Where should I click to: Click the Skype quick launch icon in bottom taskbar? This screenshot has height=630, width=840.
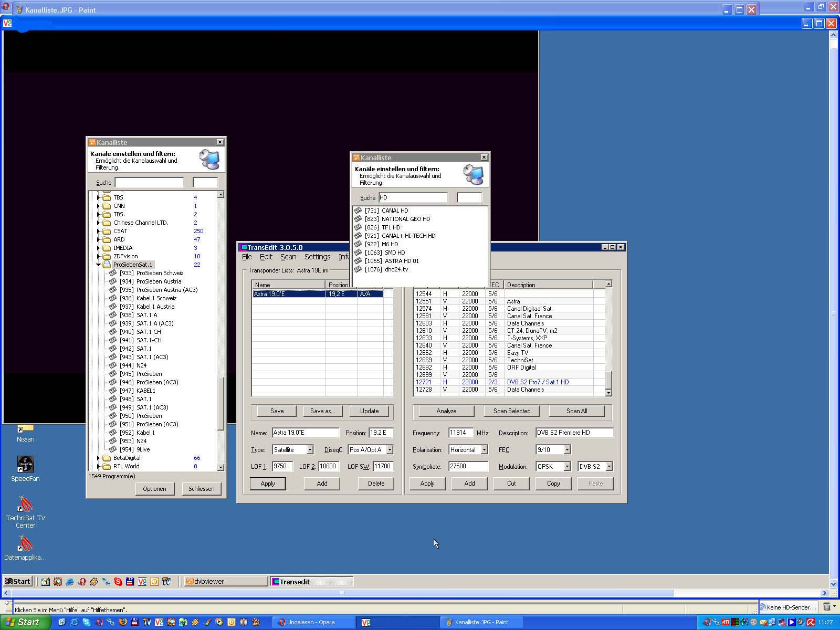(x=86, y=622)
